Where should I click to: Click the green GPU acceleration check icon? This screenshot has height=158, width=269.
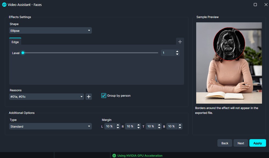coord(114,156)
